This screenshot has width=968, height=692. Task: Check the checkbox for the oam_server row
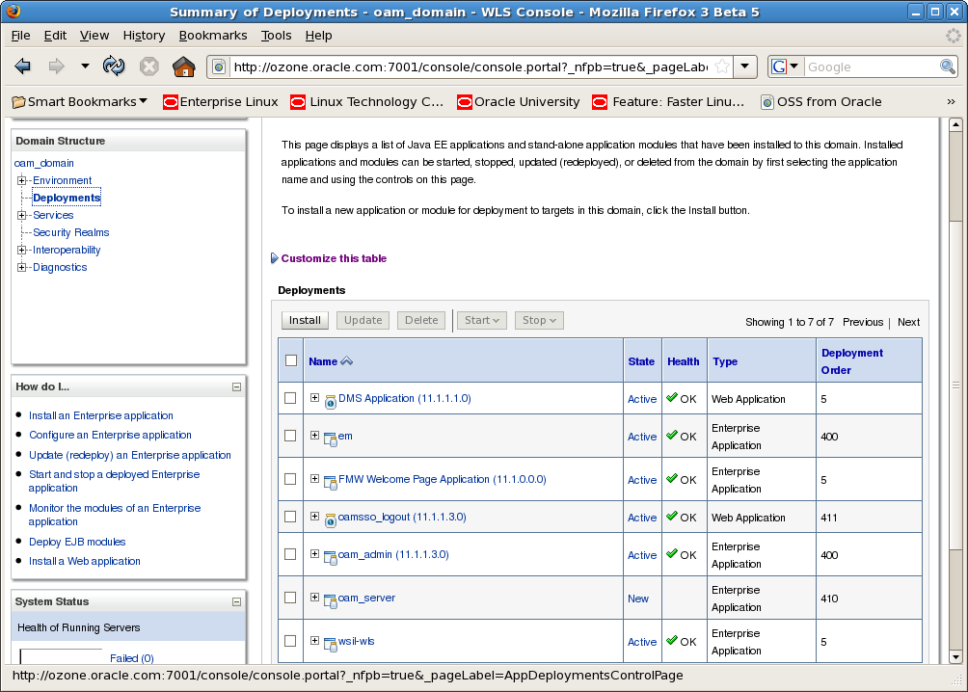point(290,598)
